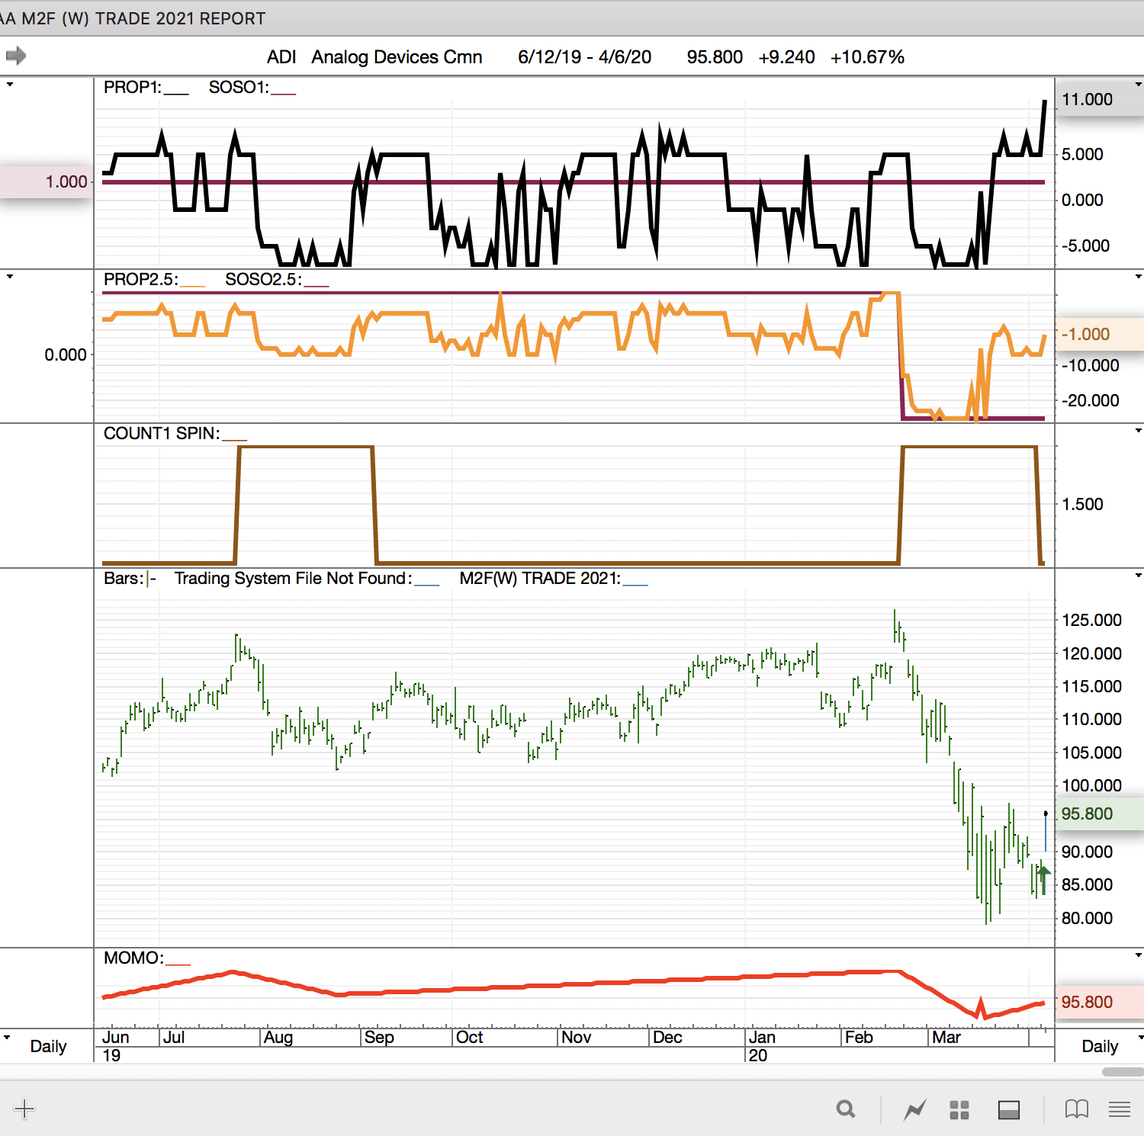Click the highlighted 1.000 level marker on left axis
Viewport: 1144px width, 1136px height.
46,181
